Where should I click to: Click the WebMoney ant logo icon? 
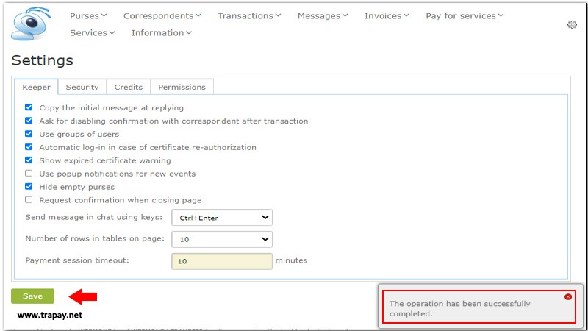click(x=28, y=24)
